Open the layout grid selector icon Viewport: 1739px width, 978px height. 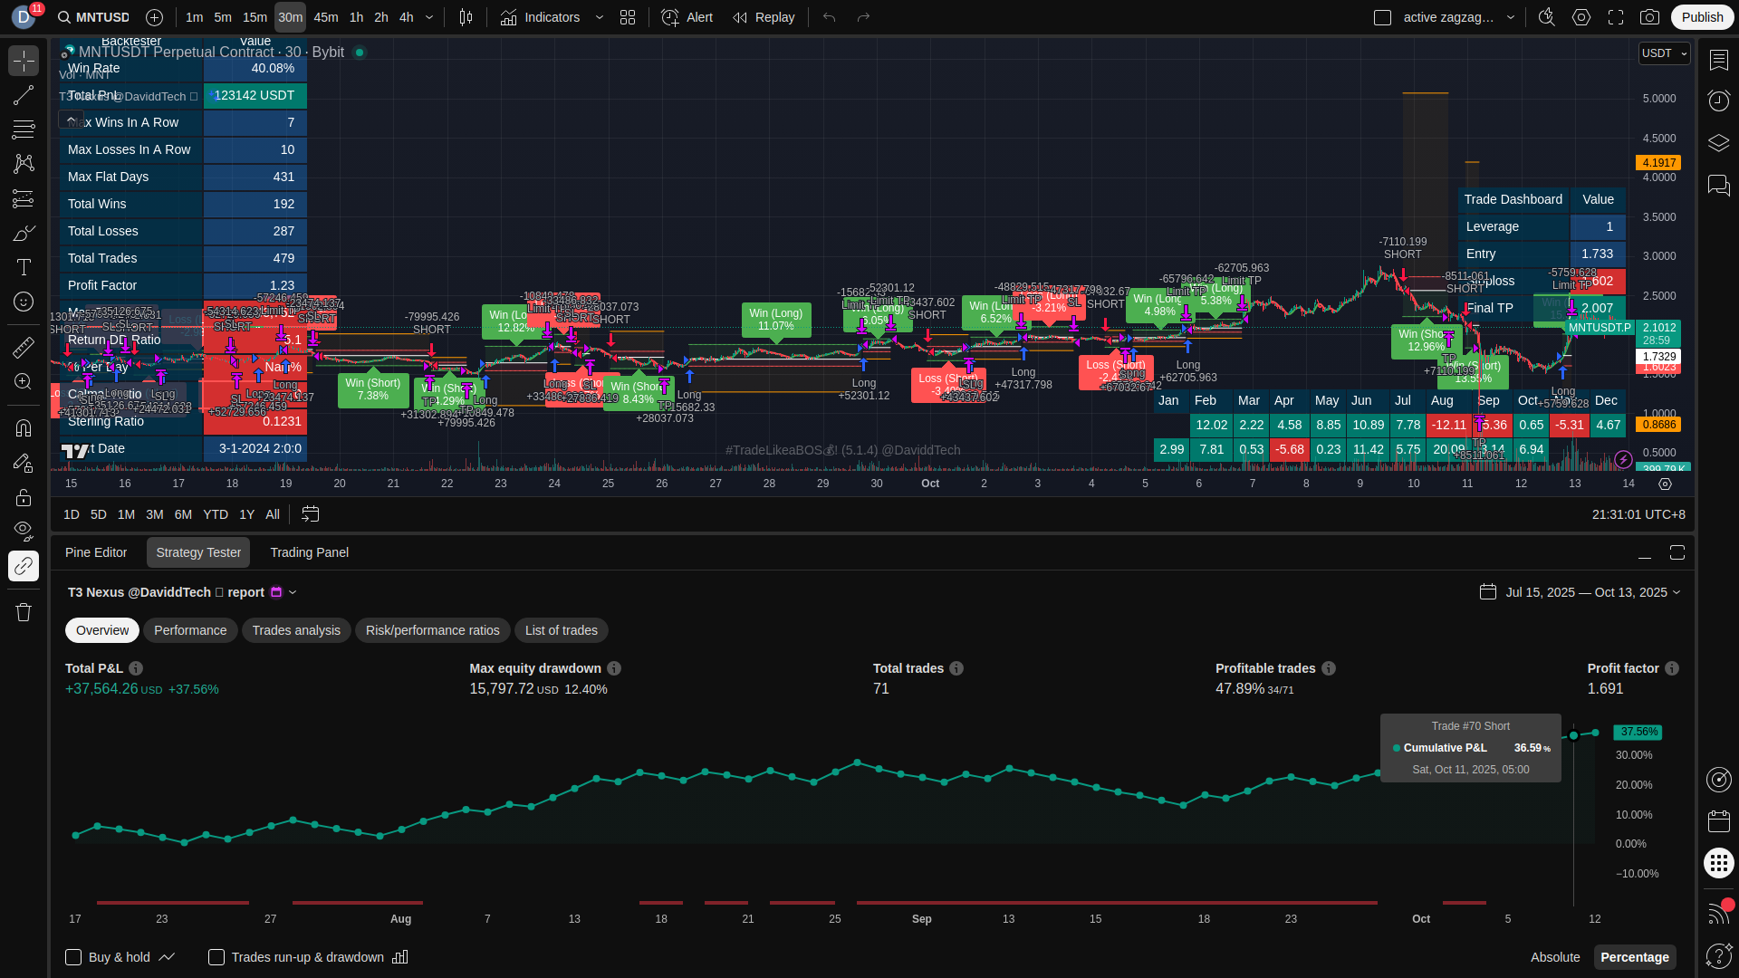pos(628,17)
